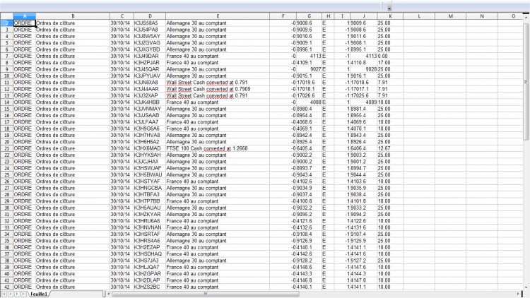This screenshot has height=298, width=530.
Task: Click cell with order ID K3HX6MAD
Action: point(150,148)
